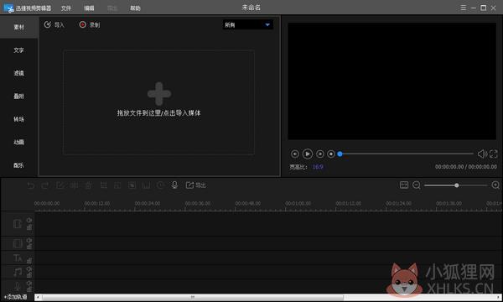Change the 16:9 aspect ratio value
Viewport: 503px width, 302px height.
pos(318,167)
